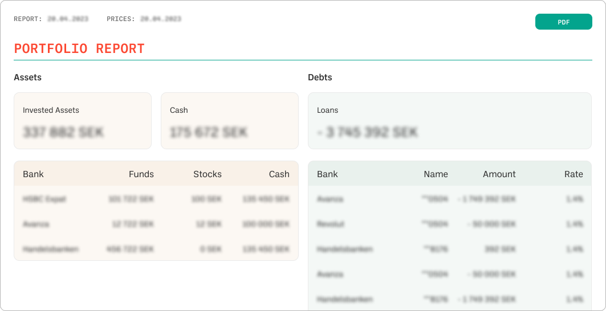Select the prices date at top
The width and height of the screenshot is (606, 311).
click(160, 19)
